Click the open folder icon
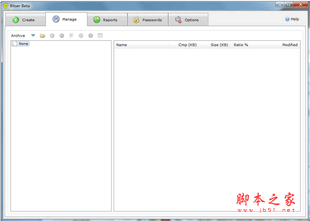 coord(42,36)
